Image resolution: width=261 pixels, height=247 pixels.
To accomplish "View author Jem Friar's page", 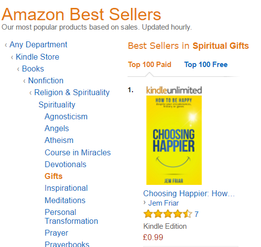I will pyautogui.click(x=163, y=203).
